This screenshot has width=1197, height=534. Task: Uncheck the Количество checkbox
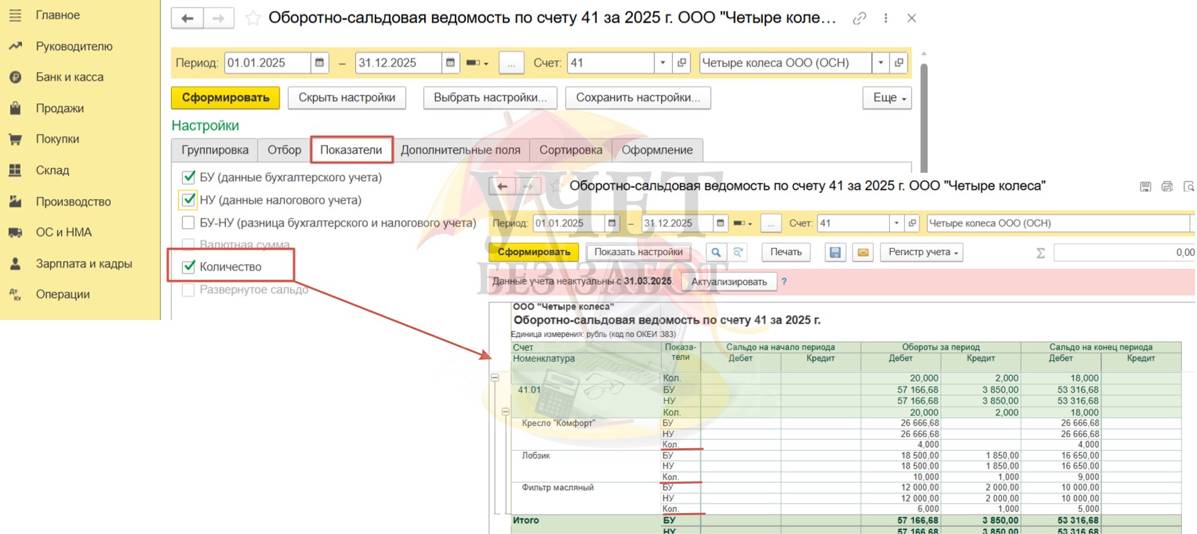point(189,266)
